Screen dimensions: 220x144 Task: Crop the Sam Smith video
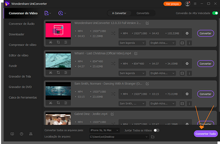coord(58,103)
